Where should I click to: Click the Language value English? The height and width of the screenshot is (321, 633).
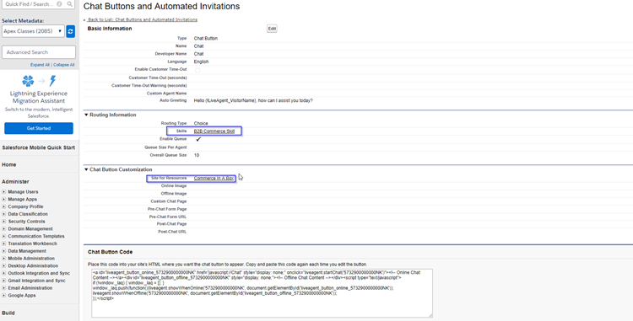[x=201, y=62]
